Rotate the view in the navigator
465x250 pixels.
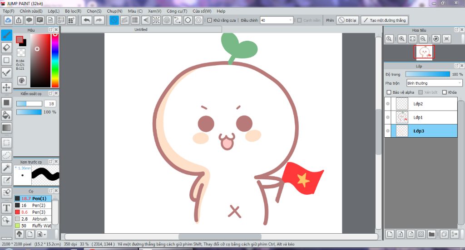436,39
